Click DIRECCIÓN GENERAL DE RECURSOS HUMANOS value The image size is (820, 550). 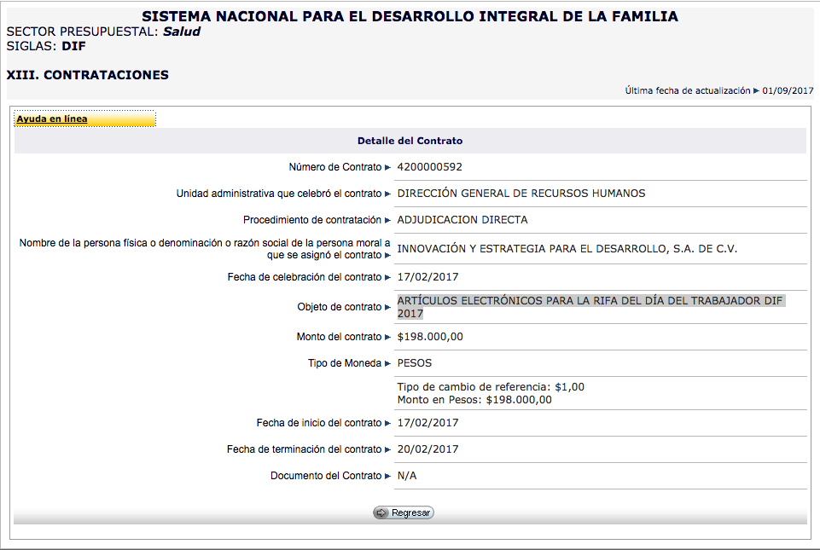tap(520, 194)
